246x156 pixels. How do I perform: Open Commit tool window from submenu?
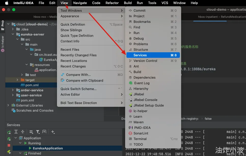point(153,10)
